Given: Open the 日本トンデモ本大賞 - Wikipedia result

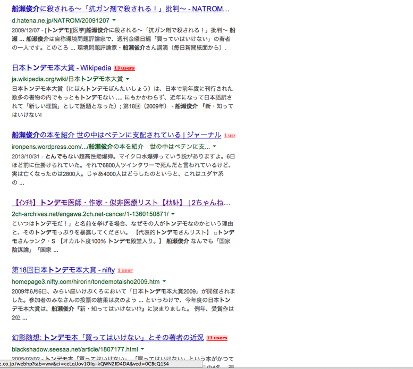Looking at the screenshot, I should [x=61, y=68].
